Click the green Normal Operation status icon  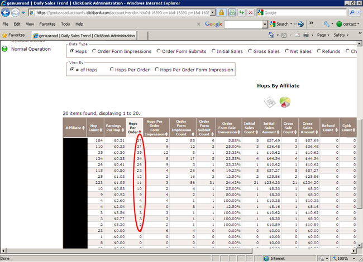point(4,49)
